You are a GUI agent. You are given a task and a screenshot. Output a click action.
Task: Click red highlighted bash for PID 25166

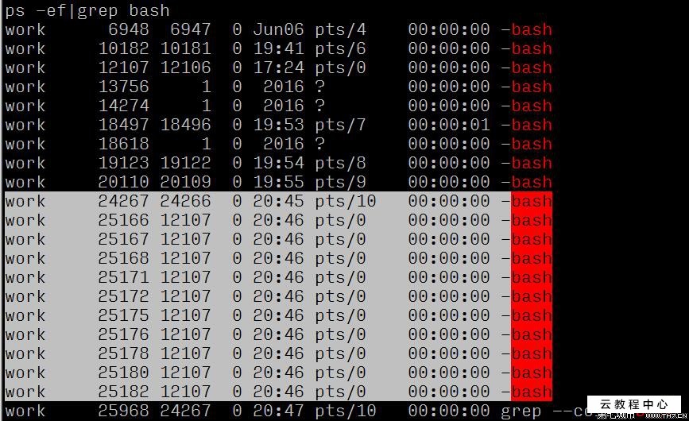coord(531,220)
